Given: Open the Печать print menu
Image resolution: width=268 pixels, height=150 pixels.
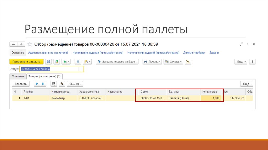Looking at the screenshot, I should [152, 62].
